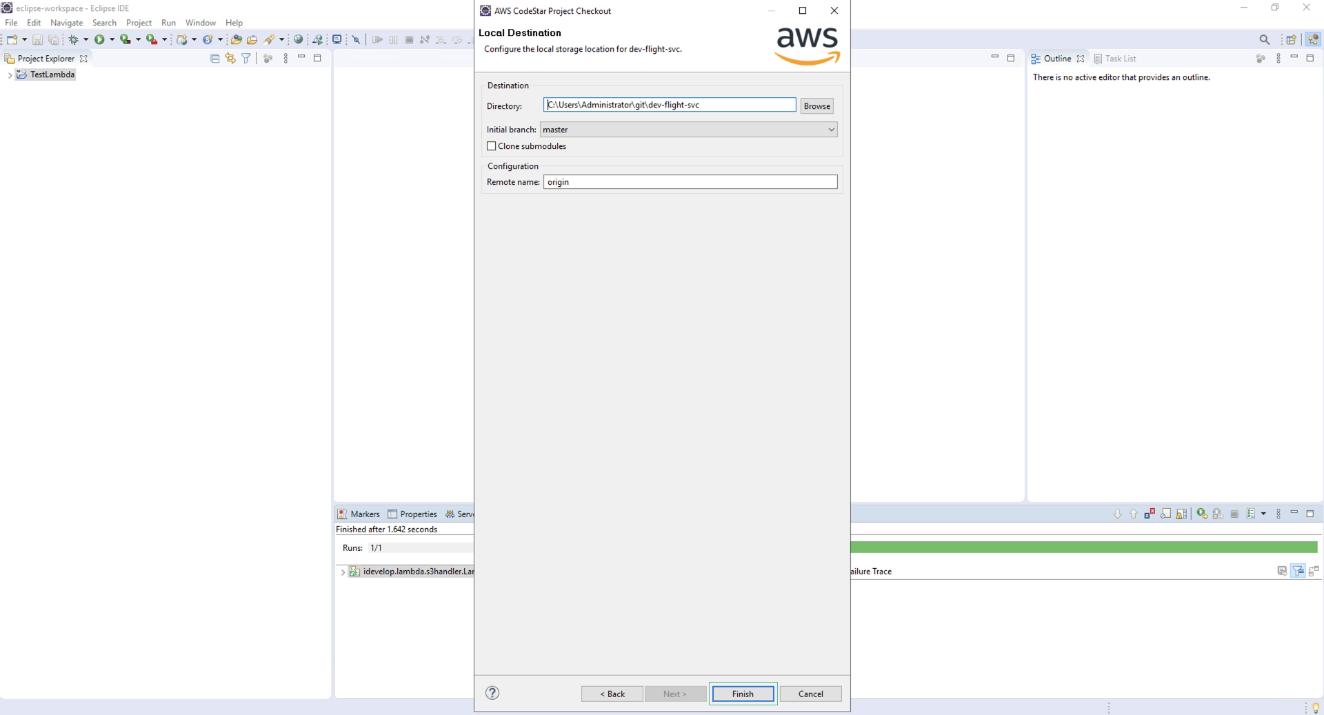Toggle Link with Editor in Project Explorer
The height and width of the screenshot is (715, 1324).
coord(230,59)
